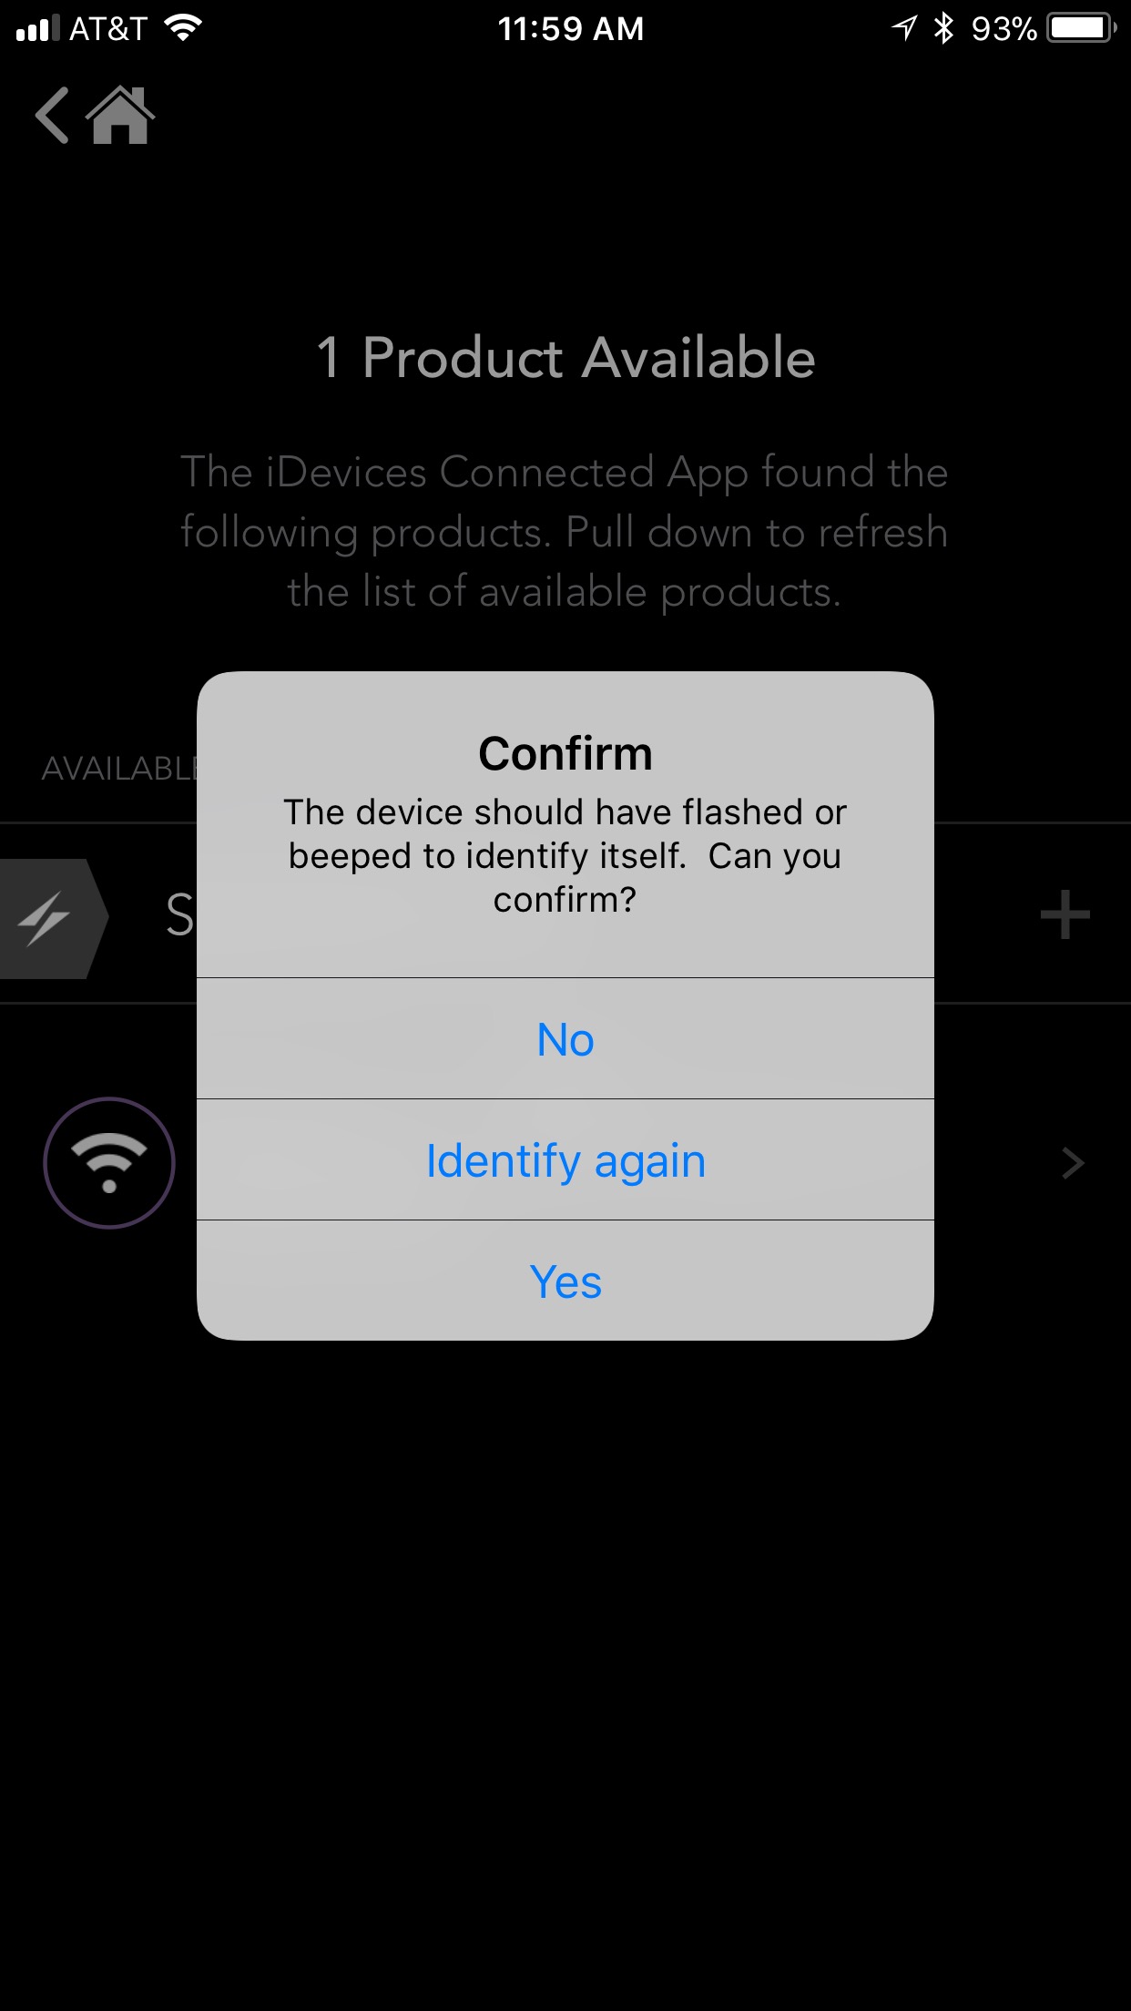Tap the location arrow status icon

click(904, 28)
